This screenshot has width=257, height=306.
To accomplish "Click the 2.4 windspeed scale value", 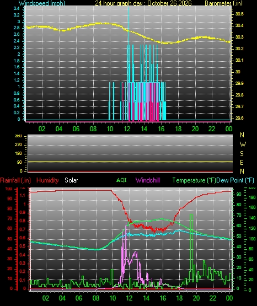I will coord(17,41).
